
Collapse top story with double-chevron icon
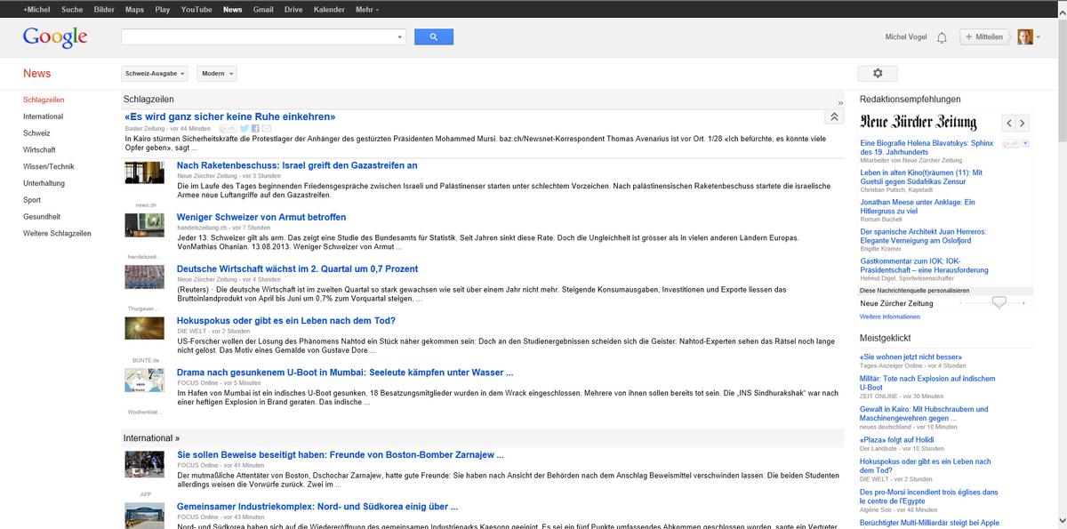click(835, 116)
